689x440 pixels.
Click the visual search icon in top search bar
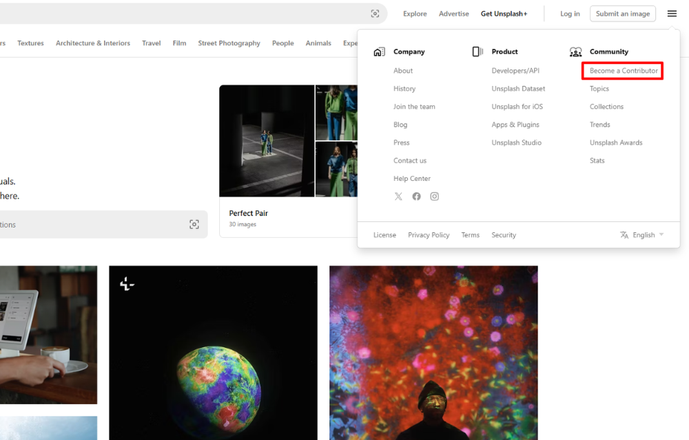375,14
